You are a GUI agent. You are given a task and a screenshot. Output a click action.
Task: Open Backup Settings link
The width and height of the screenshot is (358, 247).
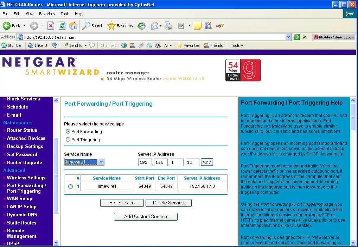click(x=25, y=146)
